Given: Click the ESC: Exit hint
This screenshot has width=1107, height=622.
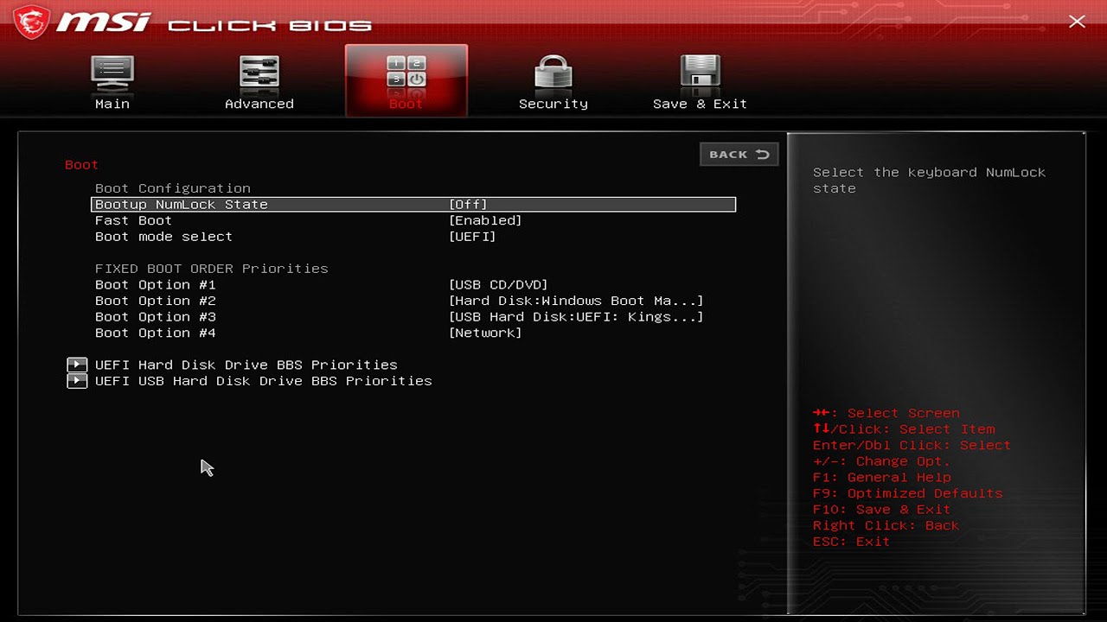Looking at the screenshot, I should 852,542.
